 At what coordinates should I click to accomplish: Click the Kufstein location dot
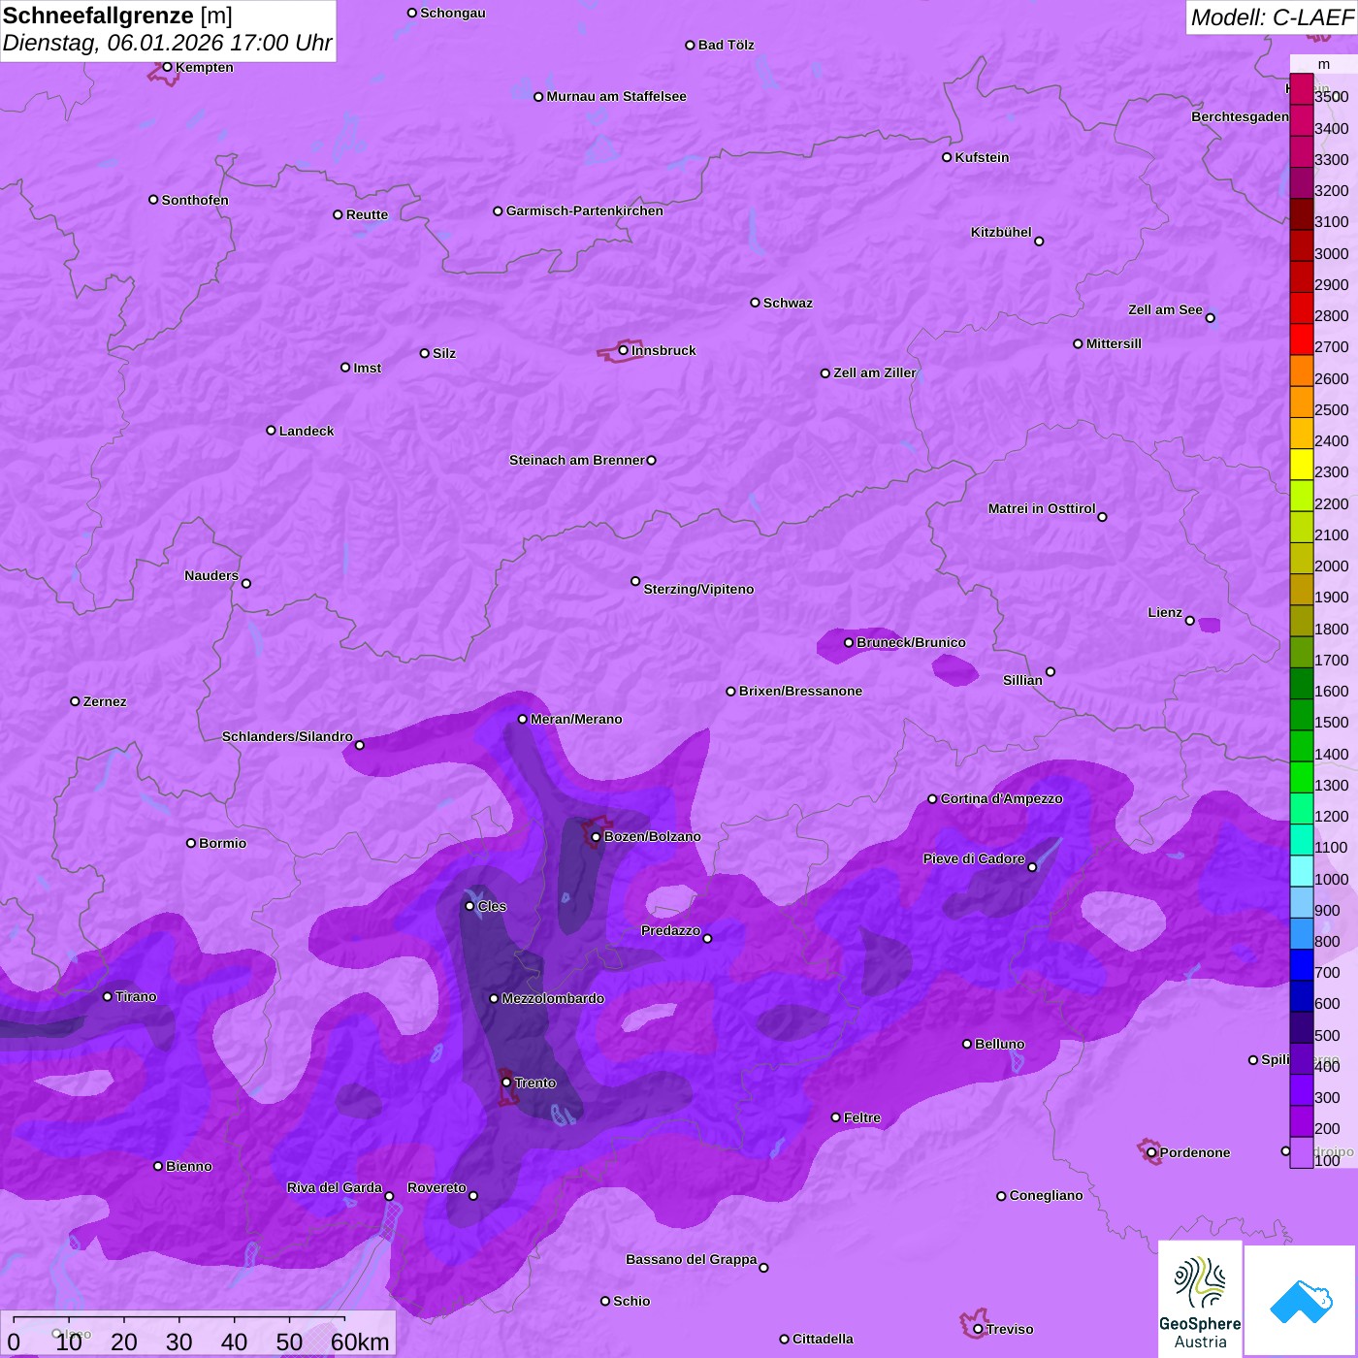point(947,157)
